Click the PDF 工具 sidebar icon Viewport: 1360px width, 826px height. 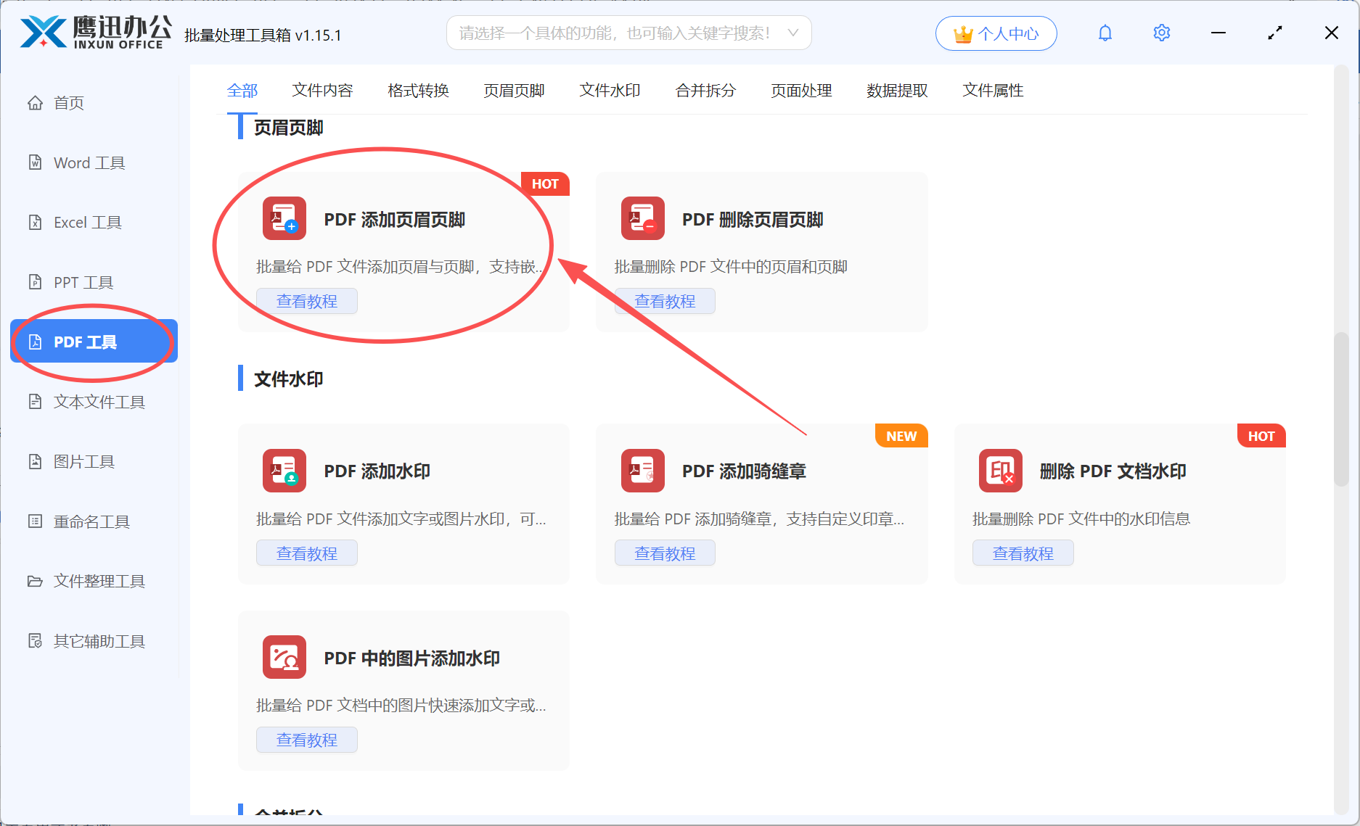tap(35, 342)
